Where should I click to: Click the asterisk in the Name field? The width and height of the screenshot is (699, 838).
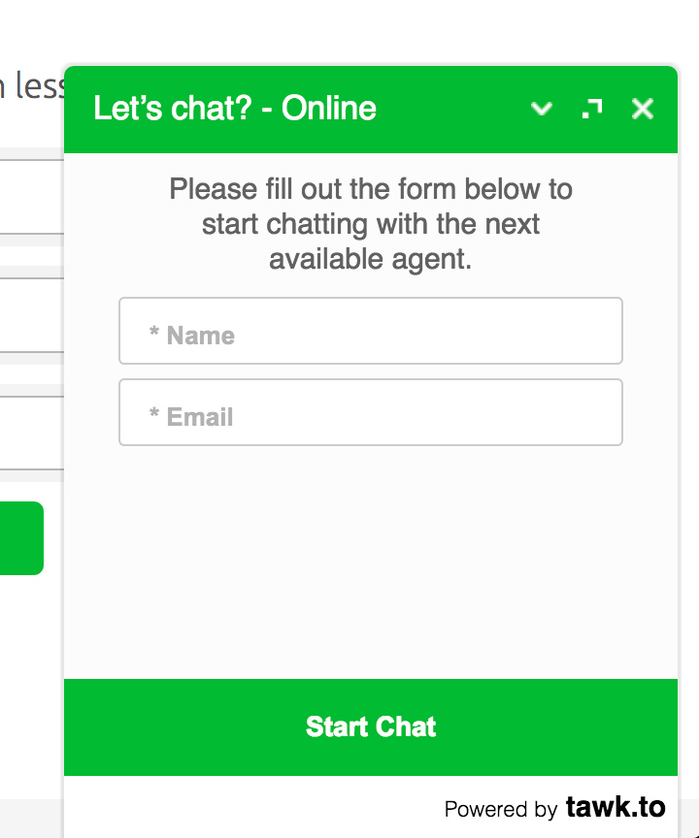pos(154,332)
